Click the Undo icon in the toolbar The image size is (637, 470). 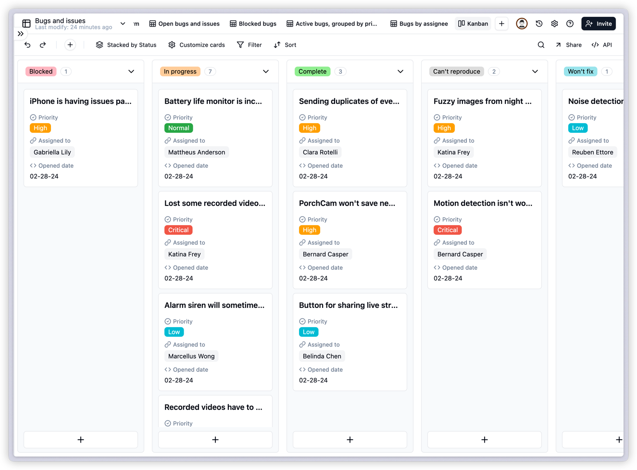[27, 44]
